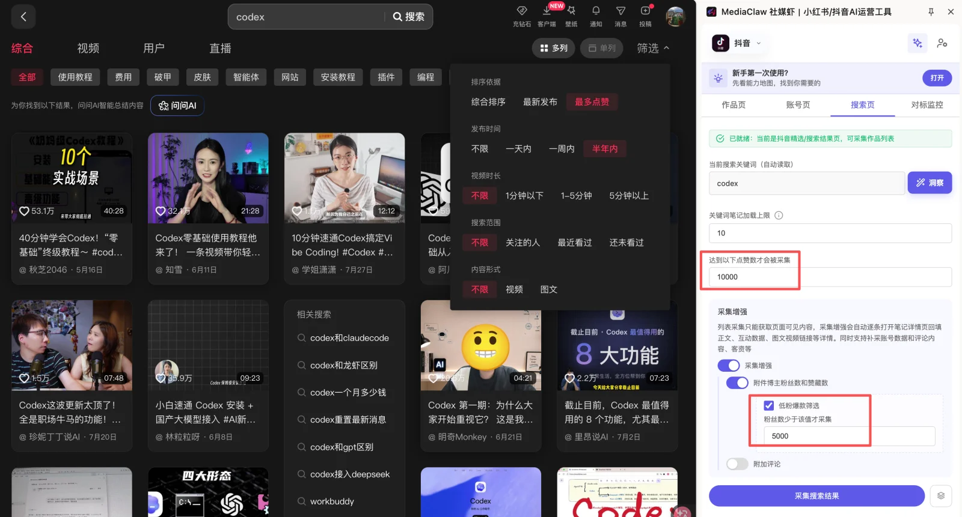The height and width of the screenshot is (517, 962).
Task: Click the back arrow button
Action: 23,17
